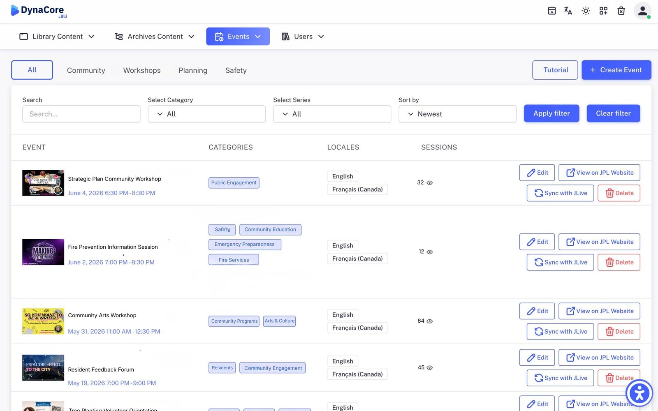Open the Events dropdown menu
This screenshot has width=658, height=411.
[238, 37]
